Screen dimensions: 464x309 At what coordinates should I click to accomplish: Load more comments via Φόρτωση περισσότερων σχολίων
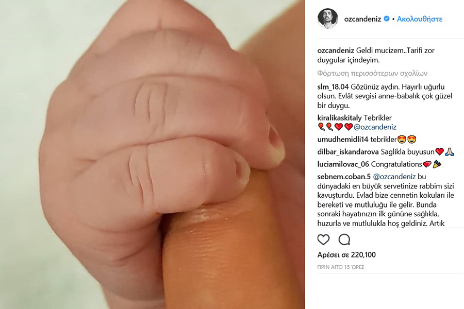(372, 73)
